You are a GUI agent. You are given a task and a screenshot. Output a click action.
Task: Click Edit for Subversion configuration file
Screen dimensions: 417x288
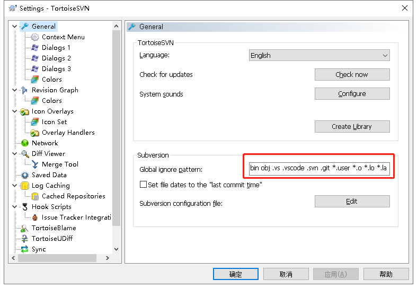pyautogui.click(x=352, y=201)
